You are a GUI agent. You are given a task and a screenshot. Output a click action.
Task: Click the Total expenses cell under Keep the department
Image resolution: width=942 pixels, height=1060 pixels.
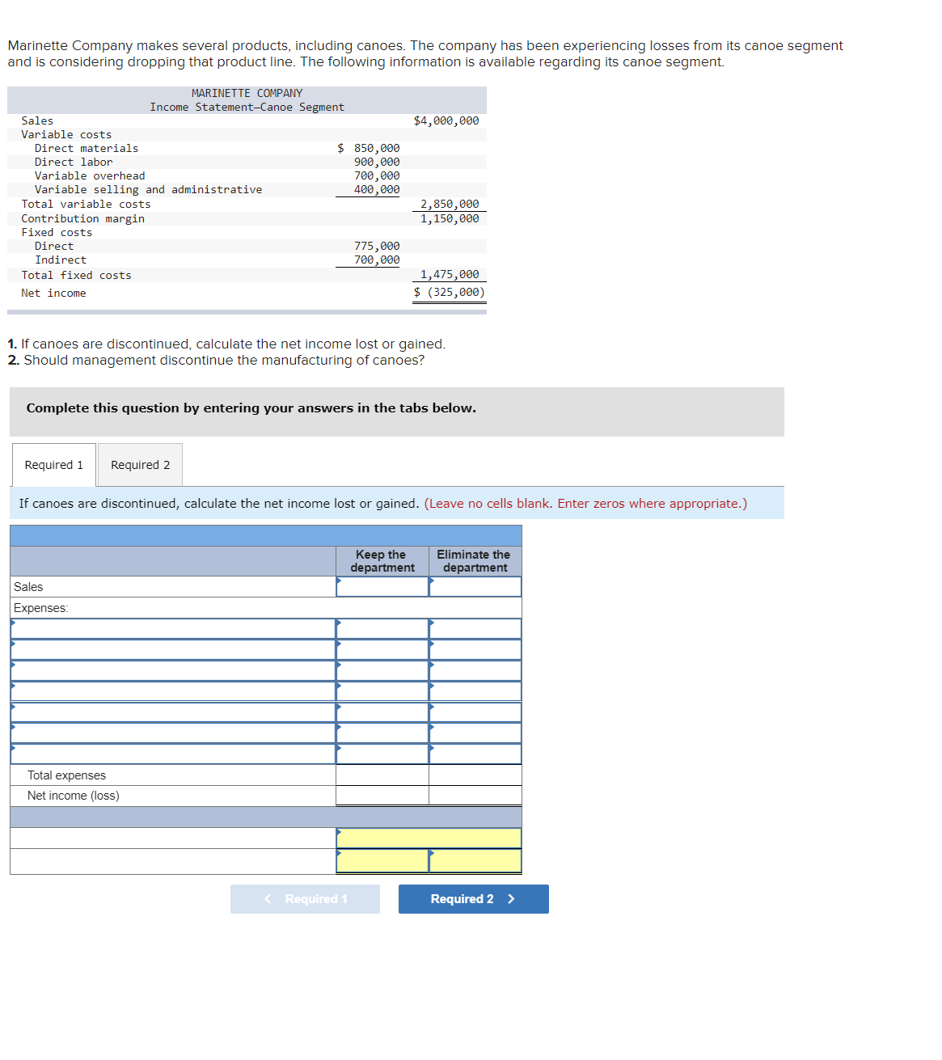click(382, 775)
